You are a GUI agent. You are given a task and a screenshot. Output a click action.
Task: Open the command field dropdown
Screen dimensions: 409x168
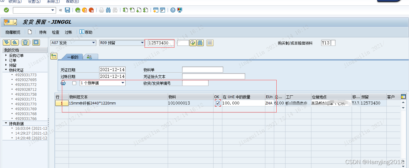[x=53, y=10]
